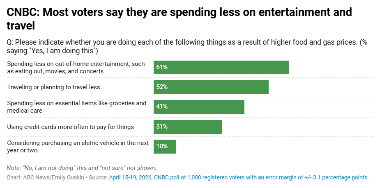The width and height of the screenshot is (382, 188).
Task: Click the "Traveling or planning to travel less" label
Action: point(53,87)
